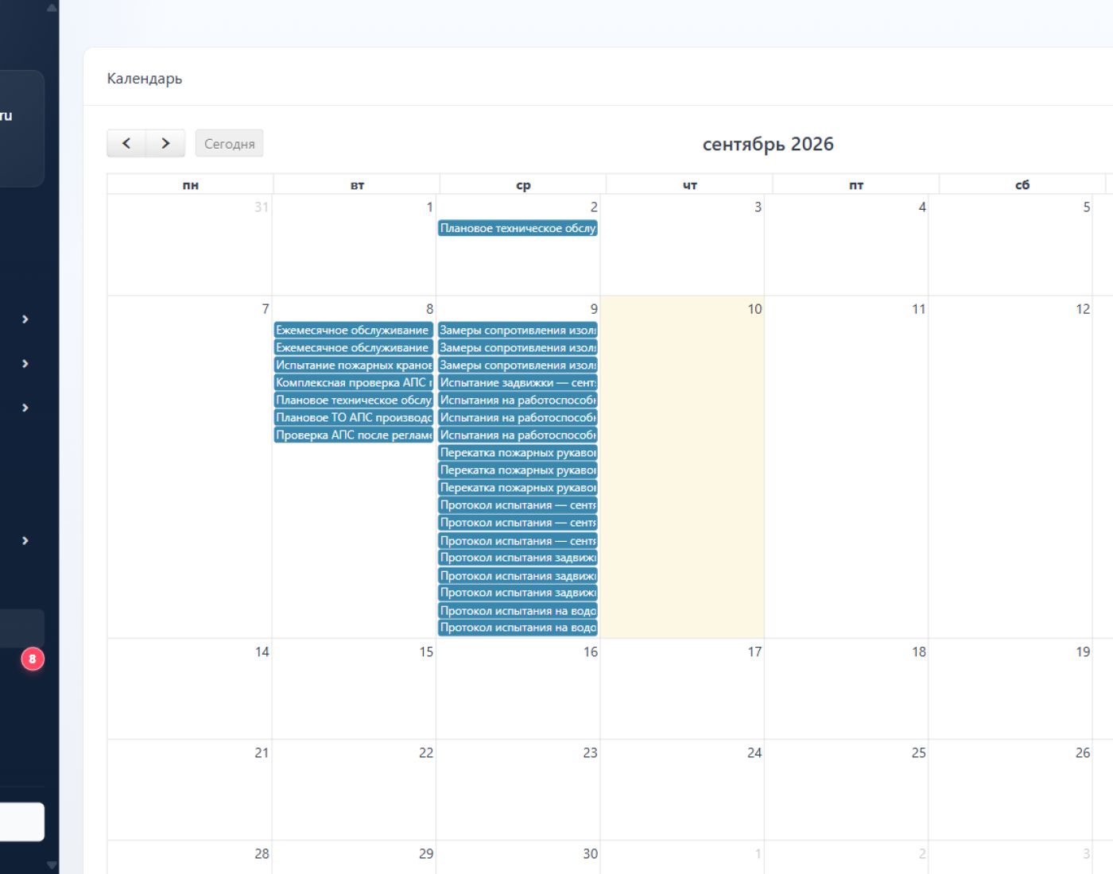Click the sidebar scroll-down arrow

52,865
